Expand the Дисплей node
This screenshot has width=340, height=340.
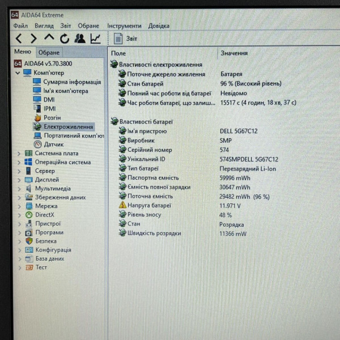19,180
